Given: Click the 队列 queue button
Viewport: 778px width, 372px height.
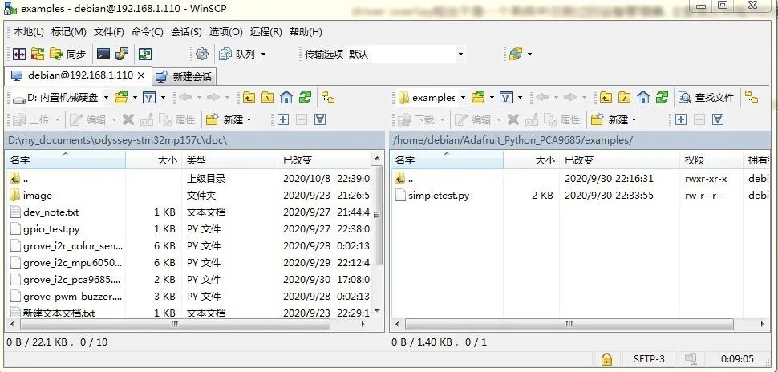Looking at the screenshot, I should pos(238,54).
